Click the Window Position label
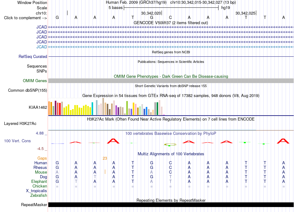The image size is (294, 212). coord(32,2)
